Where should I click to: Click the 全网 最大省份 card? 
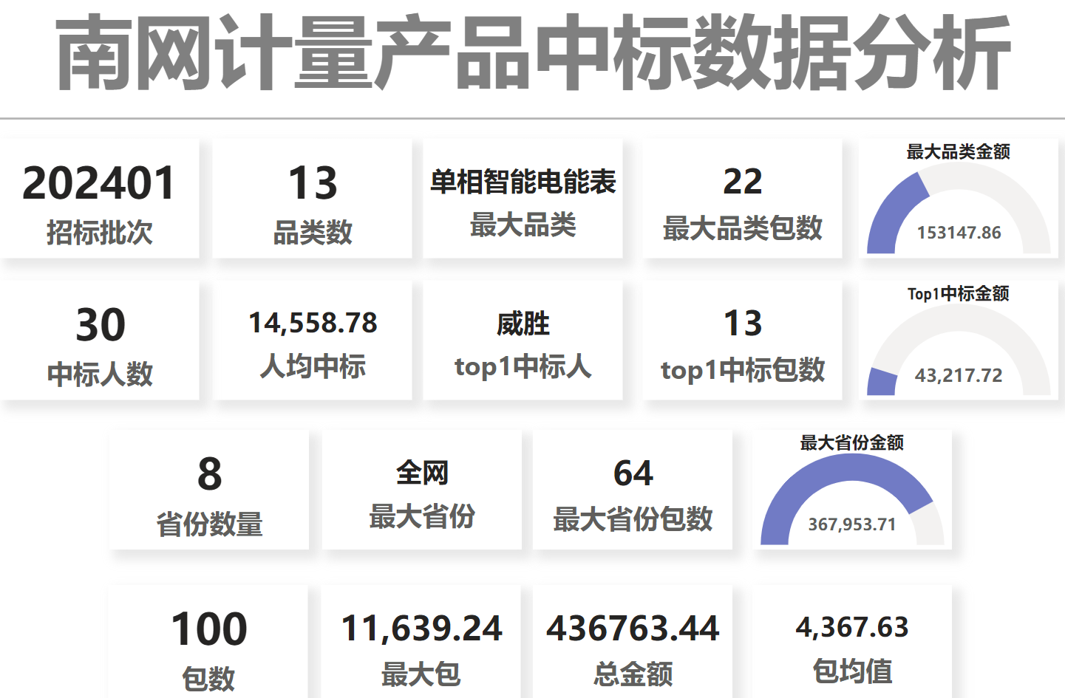point(422,491)
